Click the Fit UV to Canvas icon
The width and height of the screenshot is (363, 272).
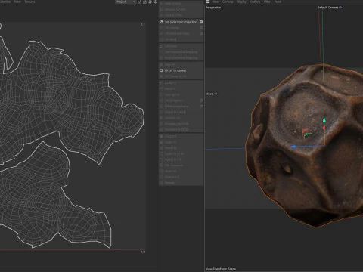[x=161, y=70]
